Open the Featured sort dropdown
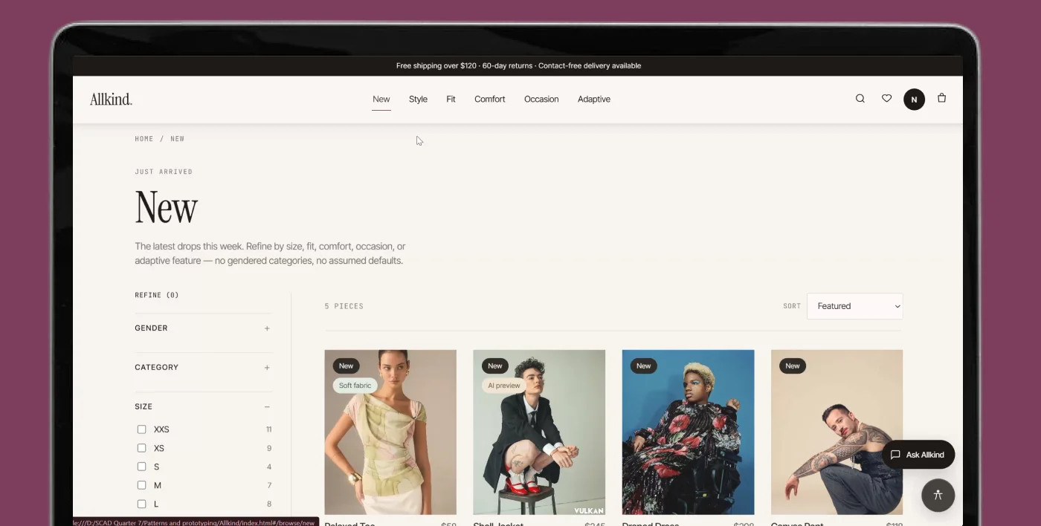Screen dimensions: 1041x526 854,306
